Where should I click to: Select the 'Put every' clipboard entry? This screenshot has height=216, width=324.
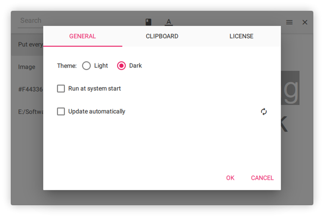click(27, 44)
